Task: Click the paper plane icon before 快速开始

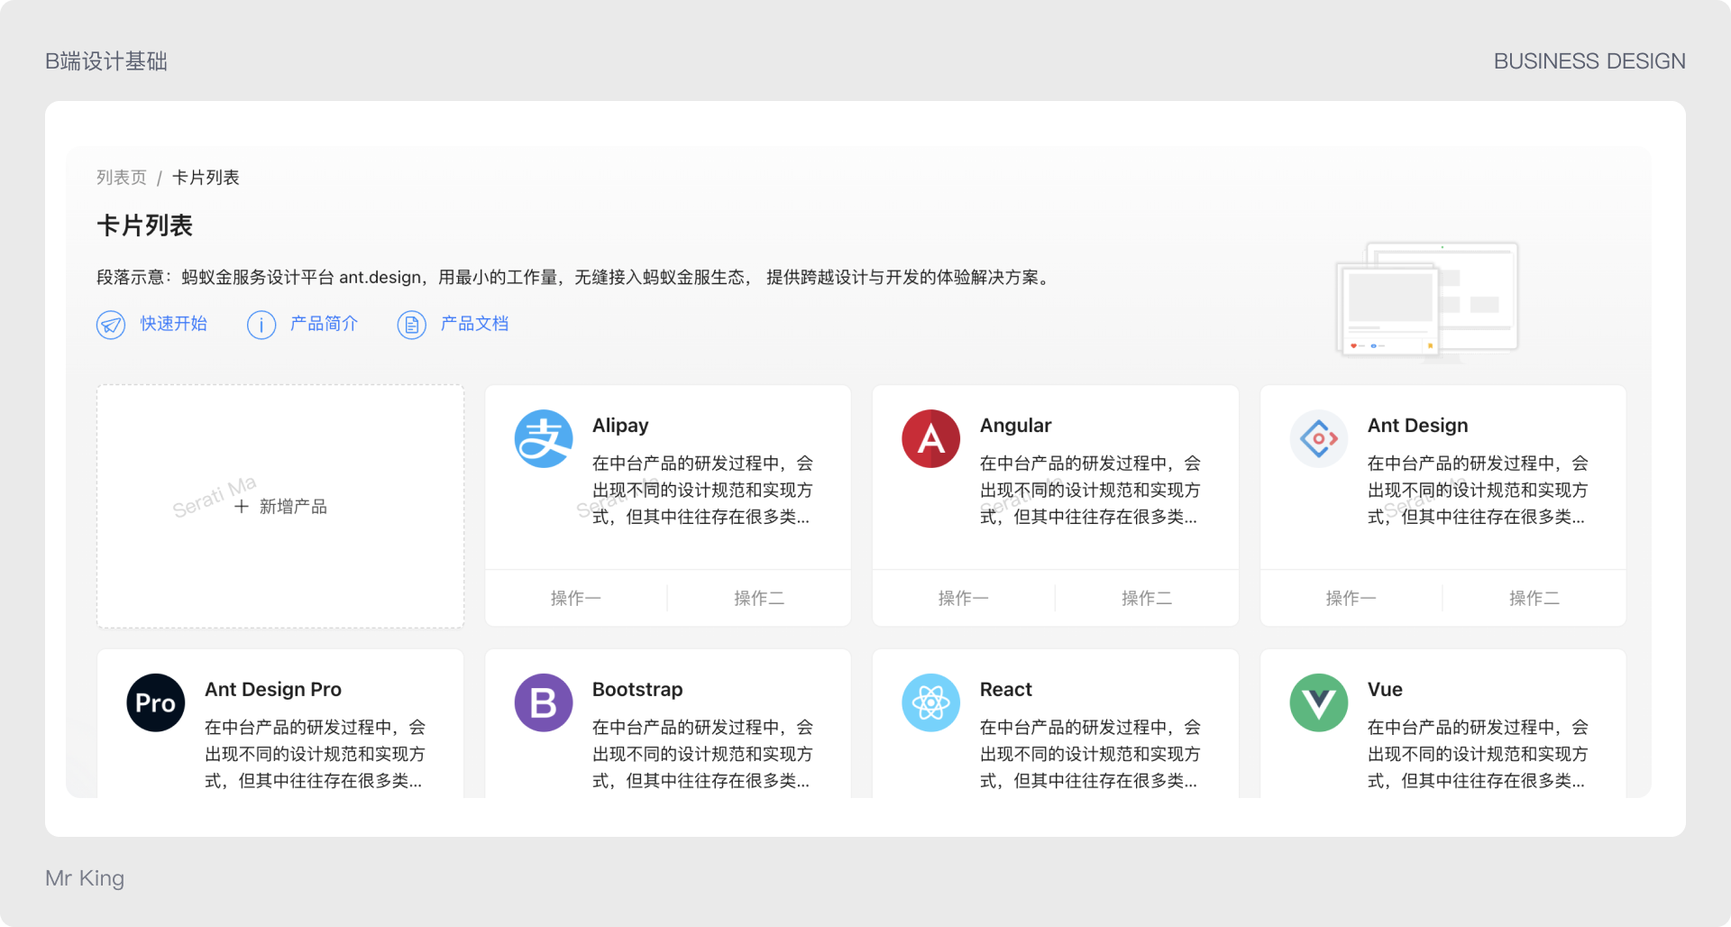Action: pos(111,325)
